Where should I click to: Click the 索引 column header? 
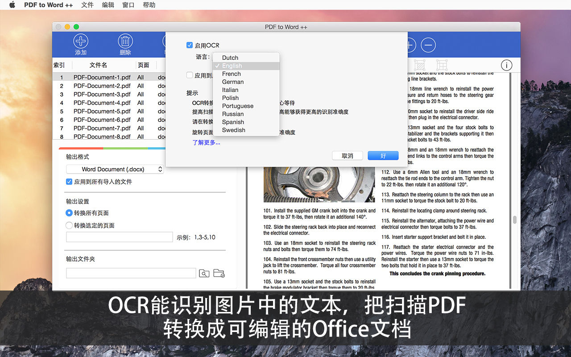pyautogui.click(x=59, y=65)
